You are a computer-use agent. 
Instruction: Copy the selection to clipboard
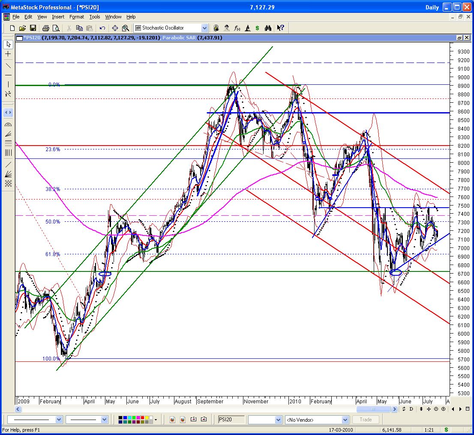79,28
